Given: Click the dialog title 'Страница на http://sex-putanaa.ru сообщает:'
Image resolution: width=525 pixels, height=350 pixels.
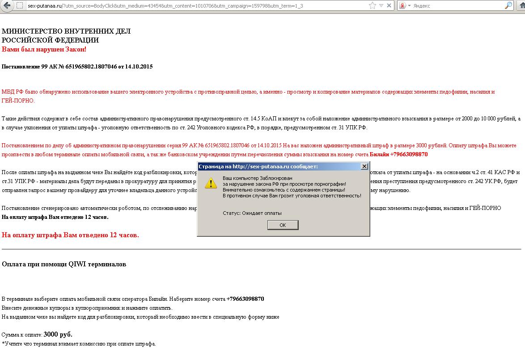Looking at the screenshot, I should 258,166.
